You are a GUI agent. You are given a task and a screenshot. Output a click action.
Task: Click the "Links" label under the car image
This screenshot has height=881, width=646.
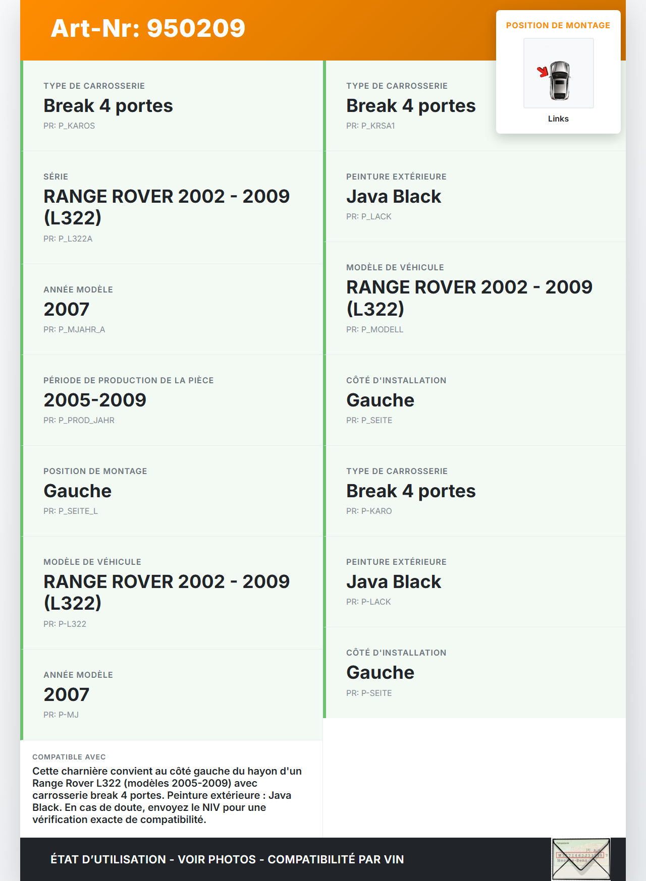[558, 119]
